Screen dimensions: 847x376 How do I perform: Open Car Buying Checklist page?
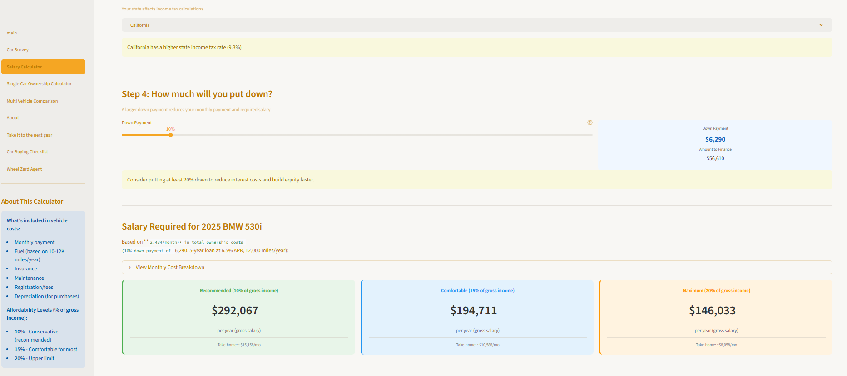27,152
